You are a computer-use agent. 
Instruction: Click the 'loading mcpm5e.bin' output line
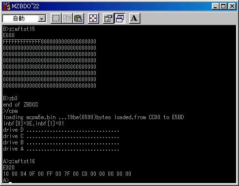tap(94, 117)
